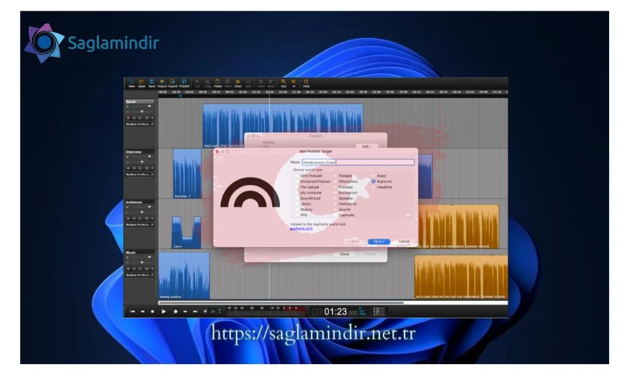Image resolution: width=626 pixels, height=376 pixels.
Task: Click the Copy toolbar icon
Action: click(x=208, y=83)
